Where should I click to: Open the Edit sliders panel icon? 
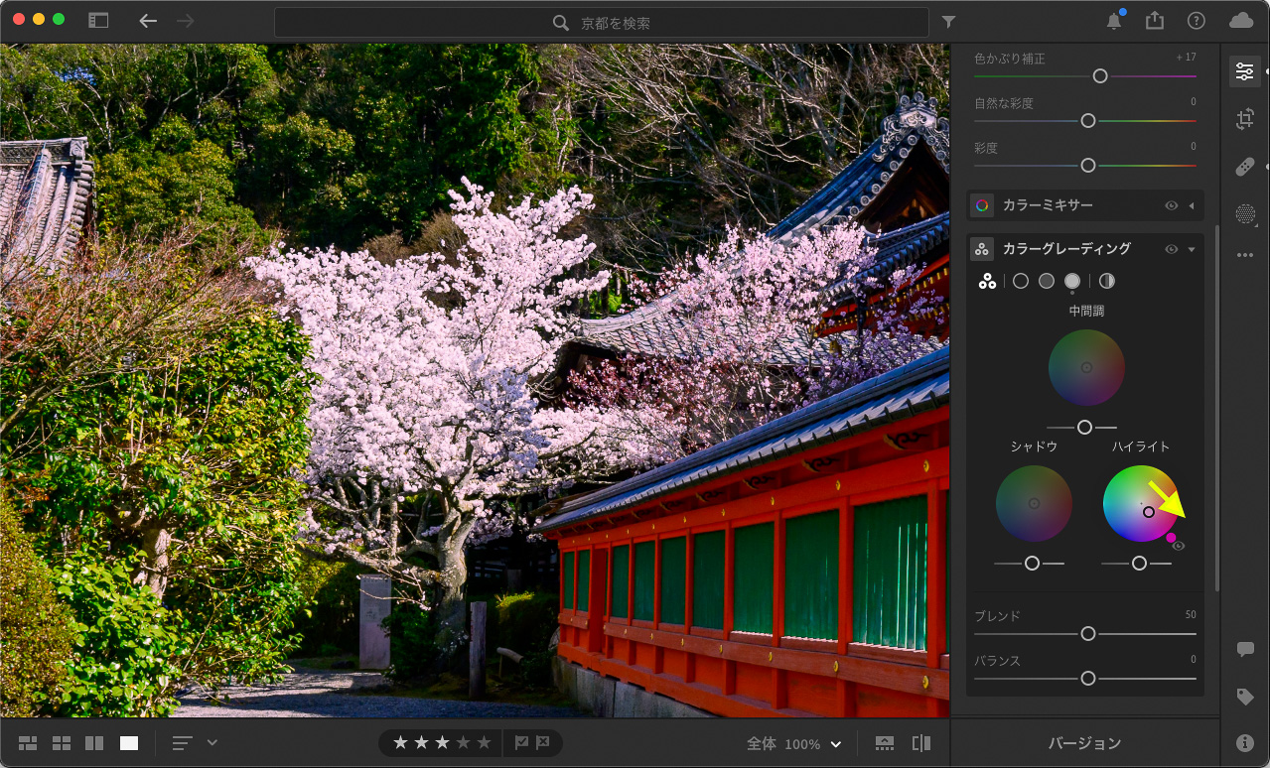tap(1244, 71)
